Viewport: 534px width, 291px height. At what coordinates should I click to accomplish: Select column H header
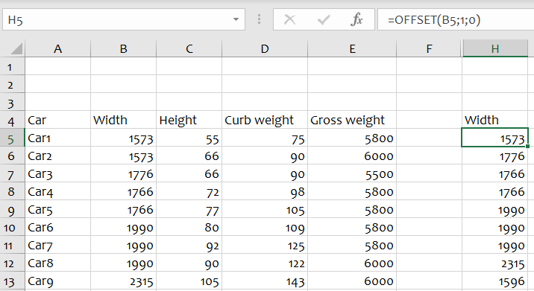point(494,48)
